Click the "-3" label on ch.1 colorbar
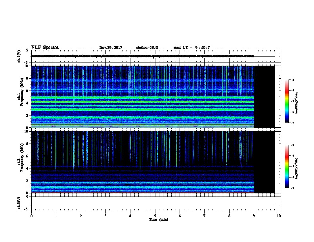 tap(292, 79)
